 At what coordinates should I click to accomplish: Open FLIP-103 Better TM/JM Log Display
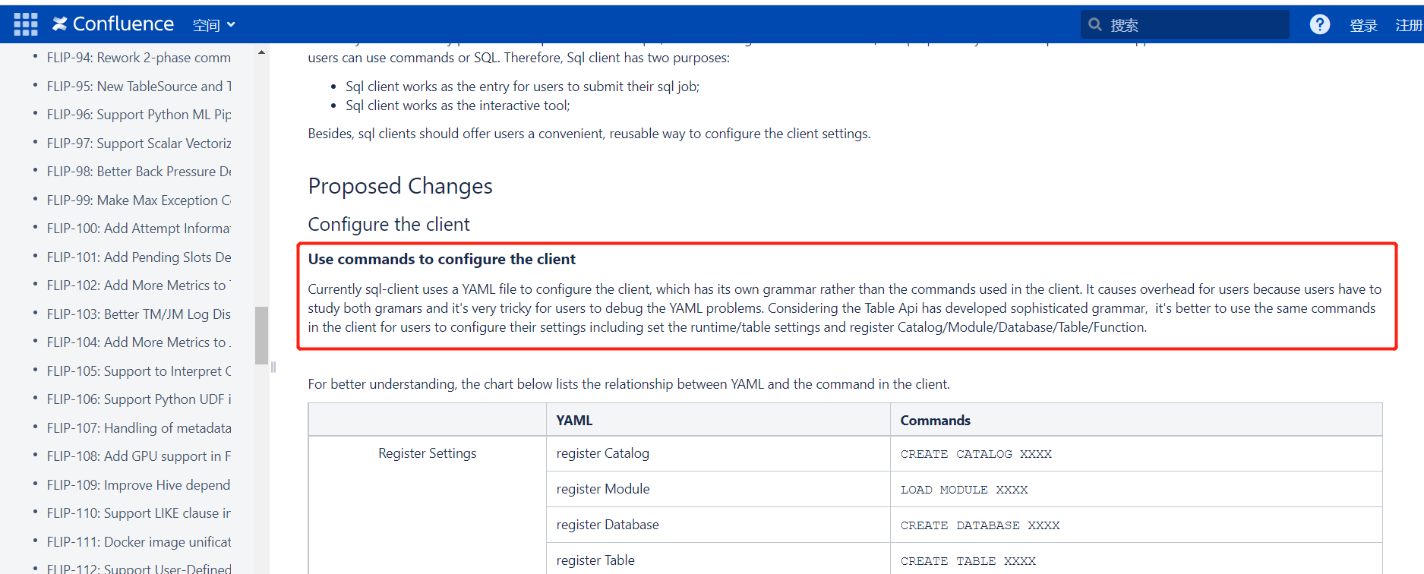pyautogui.click(x=138, y=314)
